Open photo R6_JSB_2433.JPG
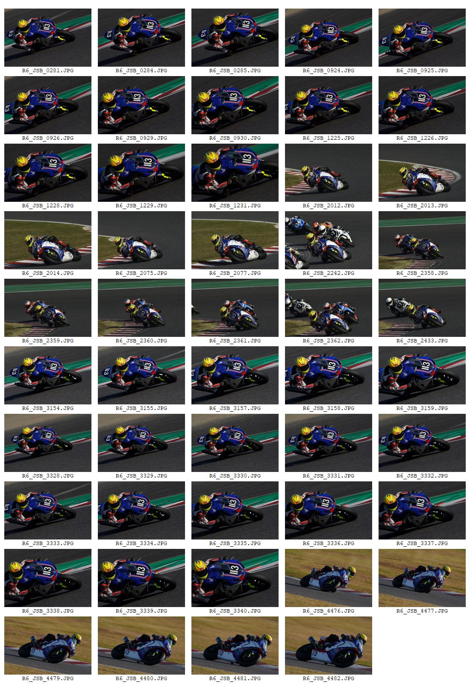 [422, 308]
